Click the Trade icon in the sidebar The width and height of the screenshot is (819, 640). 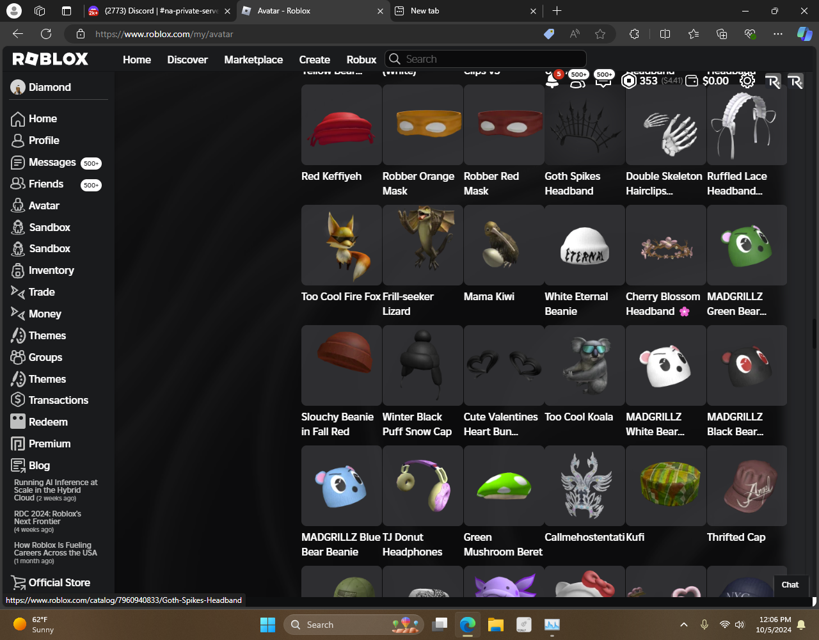tap(18, 292)
